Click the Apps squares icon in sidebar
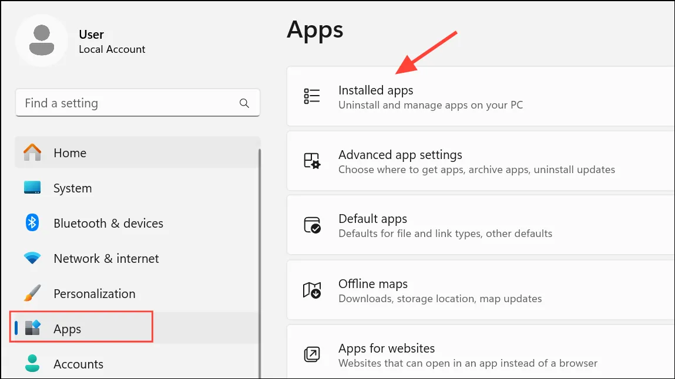Viewport: 675px width, 379px height. point(32,328)
